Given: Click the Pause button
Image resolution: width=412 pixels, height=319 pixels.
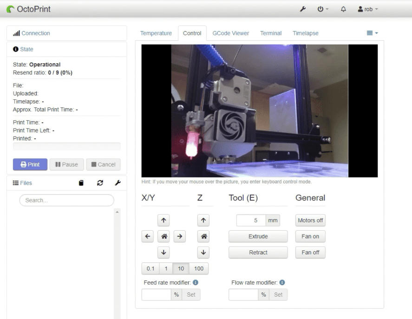Looking at the screenshot, I should coord(67,164).
